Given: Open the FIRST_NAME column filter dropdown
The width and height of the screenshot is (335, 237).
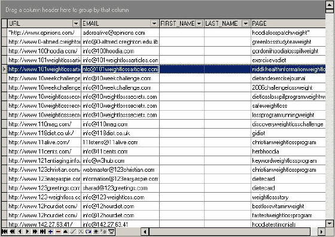Looking at the screenshot, I should tap(199, 23).
